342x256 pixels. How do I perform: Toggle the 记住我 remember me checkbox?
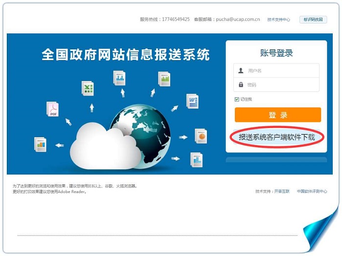click(237, 99)
